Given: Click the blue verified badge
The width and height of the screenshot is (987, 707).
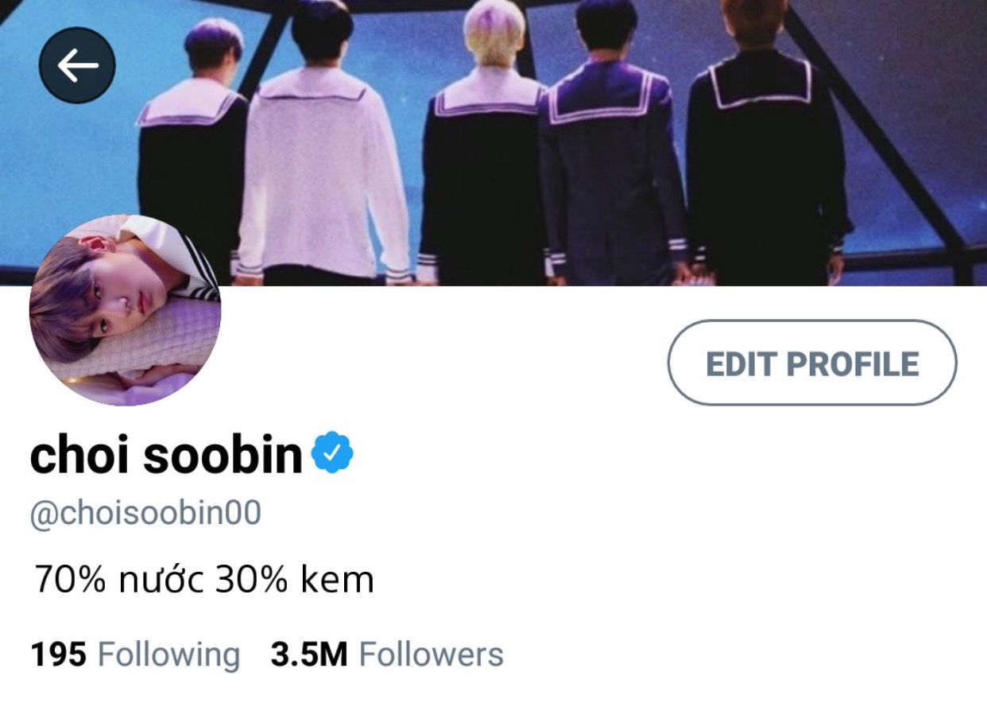Looking at the screenshot, I should coord(332,453).
